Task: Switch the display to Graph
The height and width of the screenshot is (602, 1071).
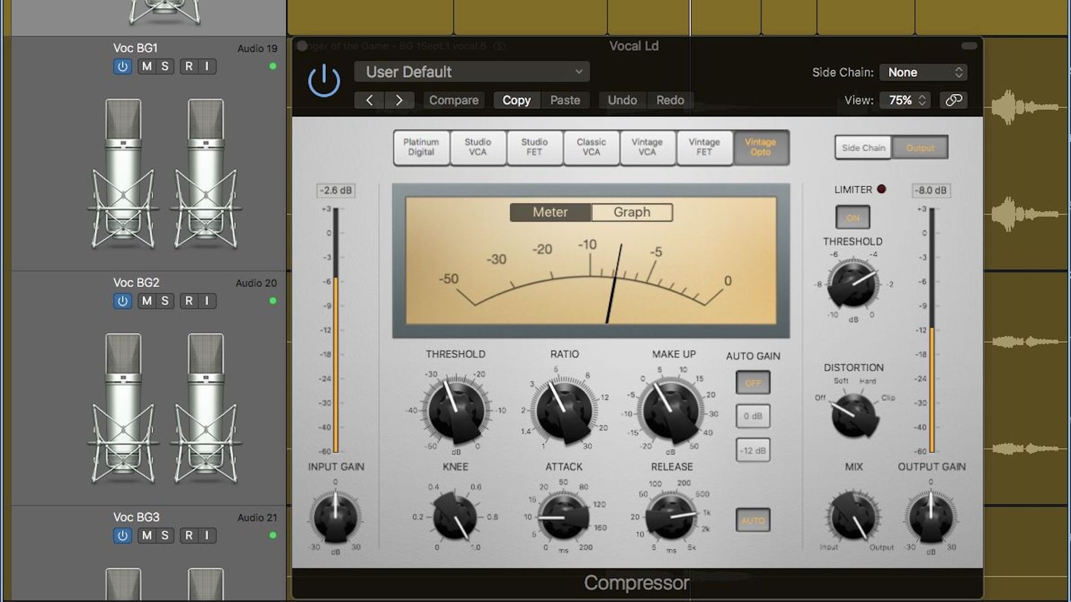Action: click(631, 212)
